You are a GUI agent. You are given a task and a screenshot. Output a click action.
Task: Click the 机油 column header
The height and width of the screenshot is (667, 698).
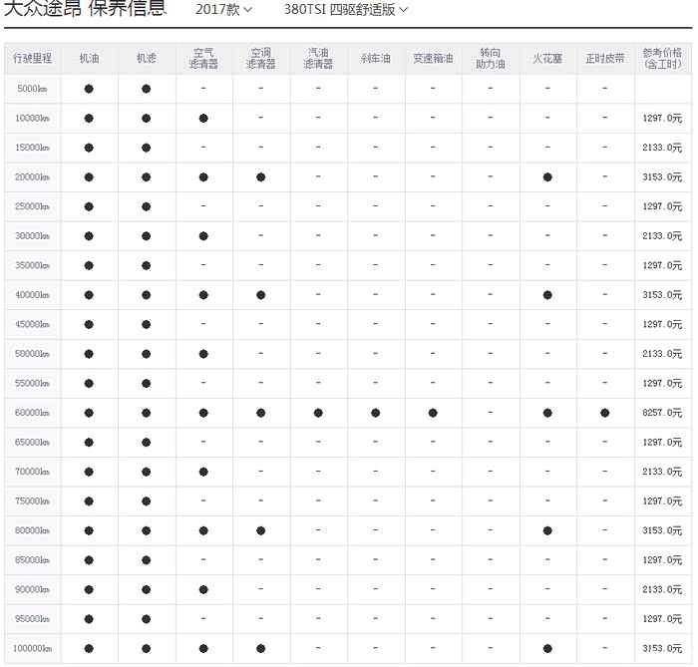[x=89, y=59]
